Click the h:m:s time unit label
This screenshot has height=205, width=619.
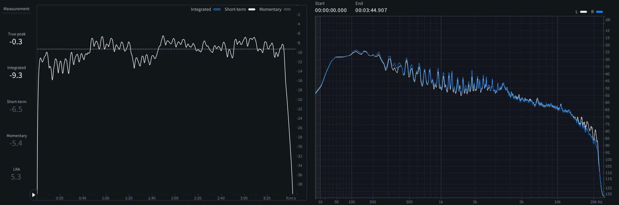click(291, 198)
